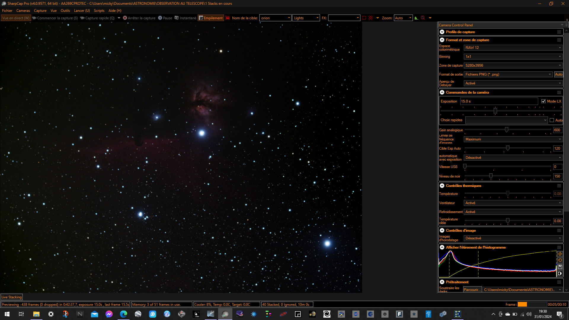The width and height of the screenshot is (569, 320).
Task: Pin the Camera Control Panel
Action: [566, 25]
